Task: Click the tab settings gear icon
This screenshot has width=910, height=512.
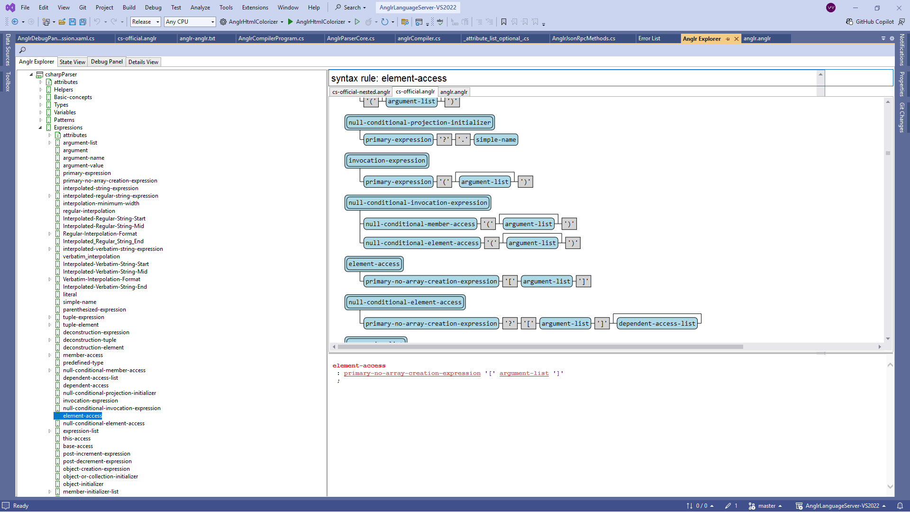Action: [892, 38]
